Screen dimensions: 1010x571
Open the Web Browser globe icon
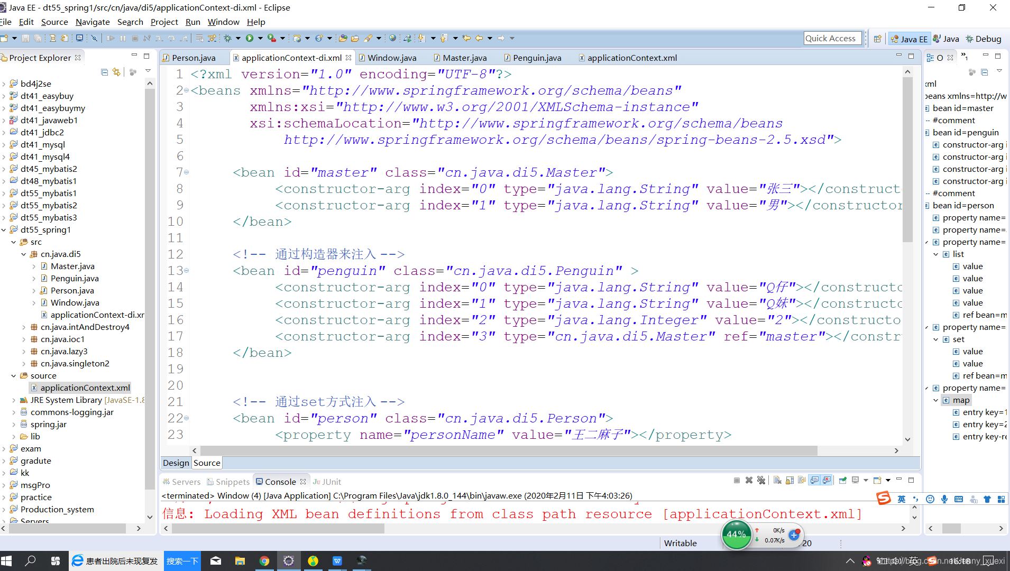[392, 38]
